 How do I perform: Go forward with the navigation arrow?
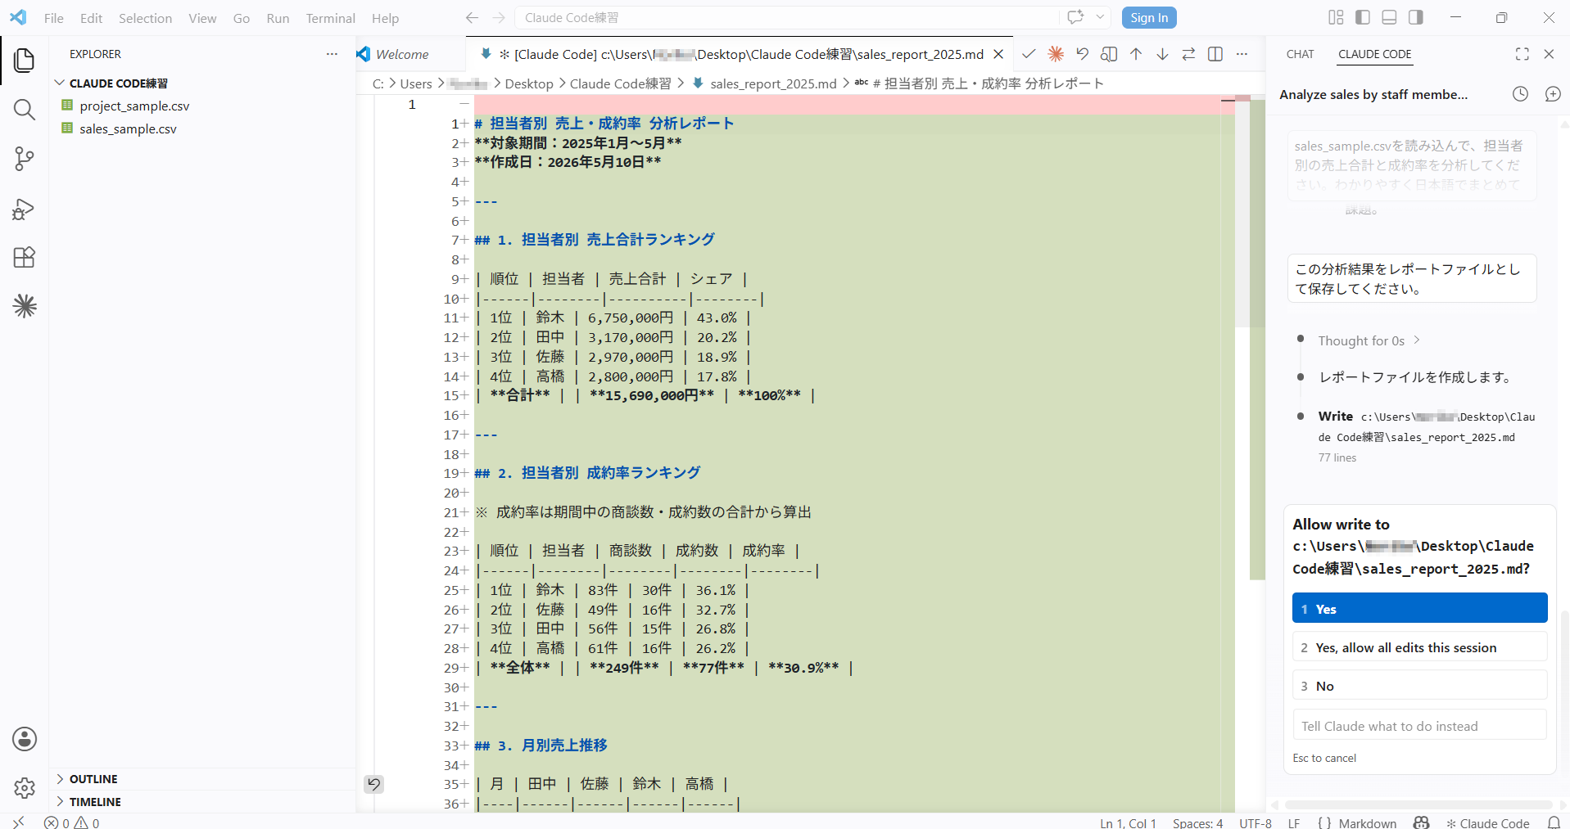click(x=499, y=17)
